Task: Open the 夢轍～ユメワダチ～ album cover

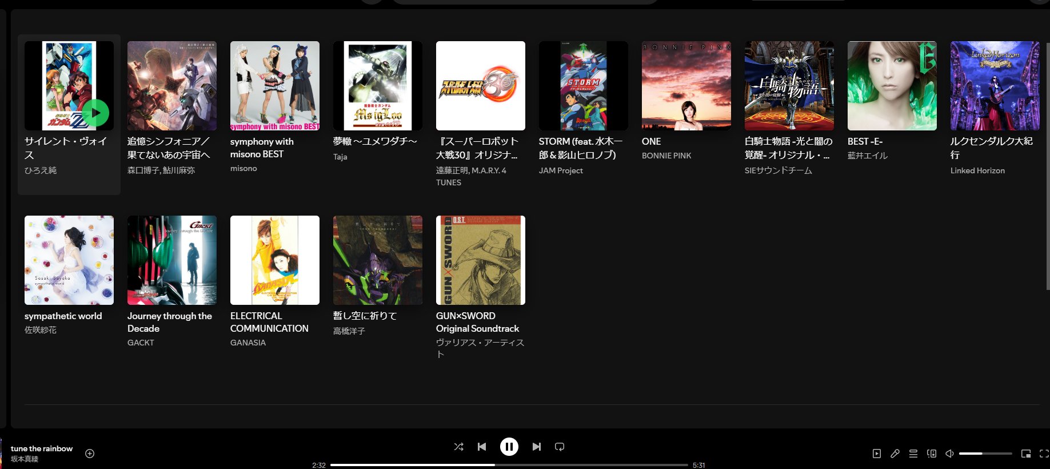Action: click(378, 86)
